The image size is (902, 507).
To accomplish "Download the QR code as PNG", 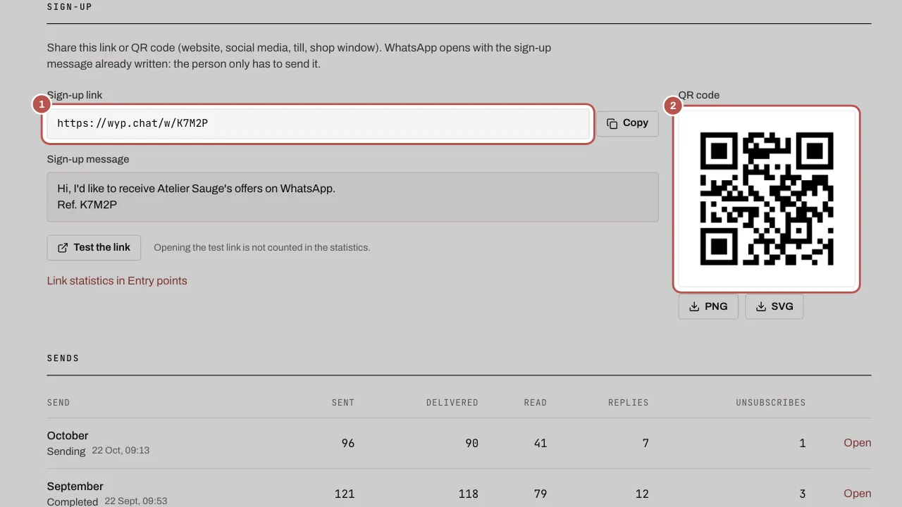I will 708,307.
